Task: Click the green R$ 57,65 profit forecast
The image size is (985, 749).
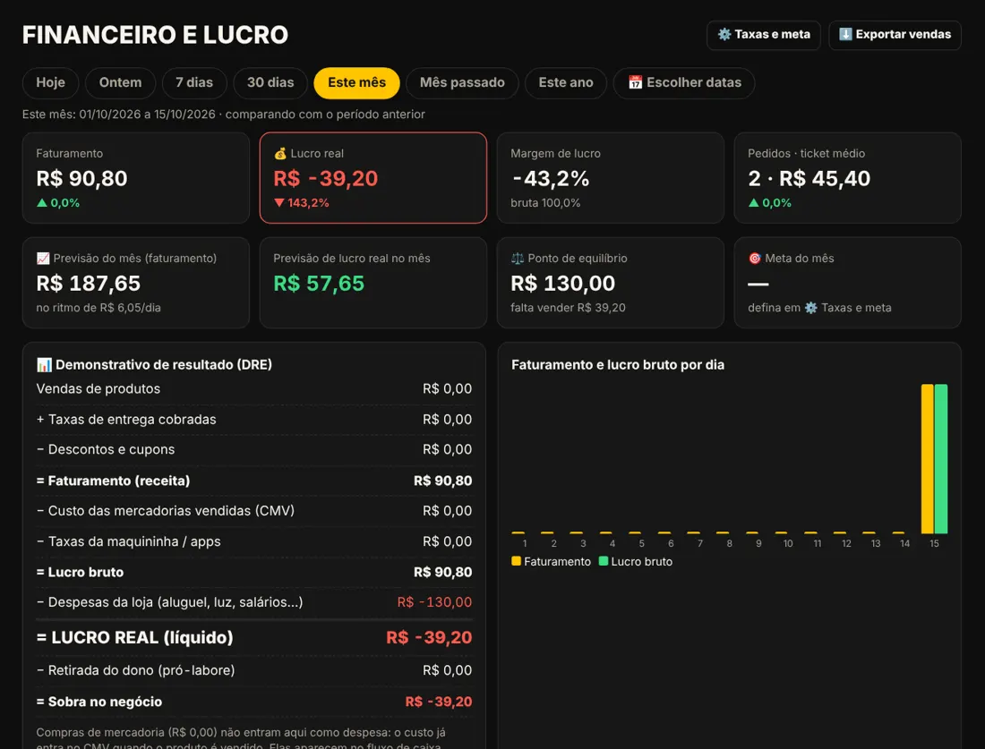Action: coord(319,283)
